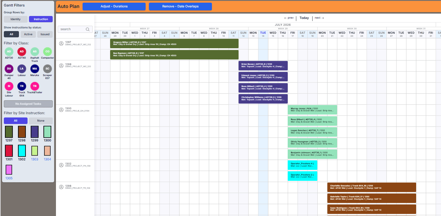
Task: Select the 1297 olive green swatch
Action: coord(9,132)
